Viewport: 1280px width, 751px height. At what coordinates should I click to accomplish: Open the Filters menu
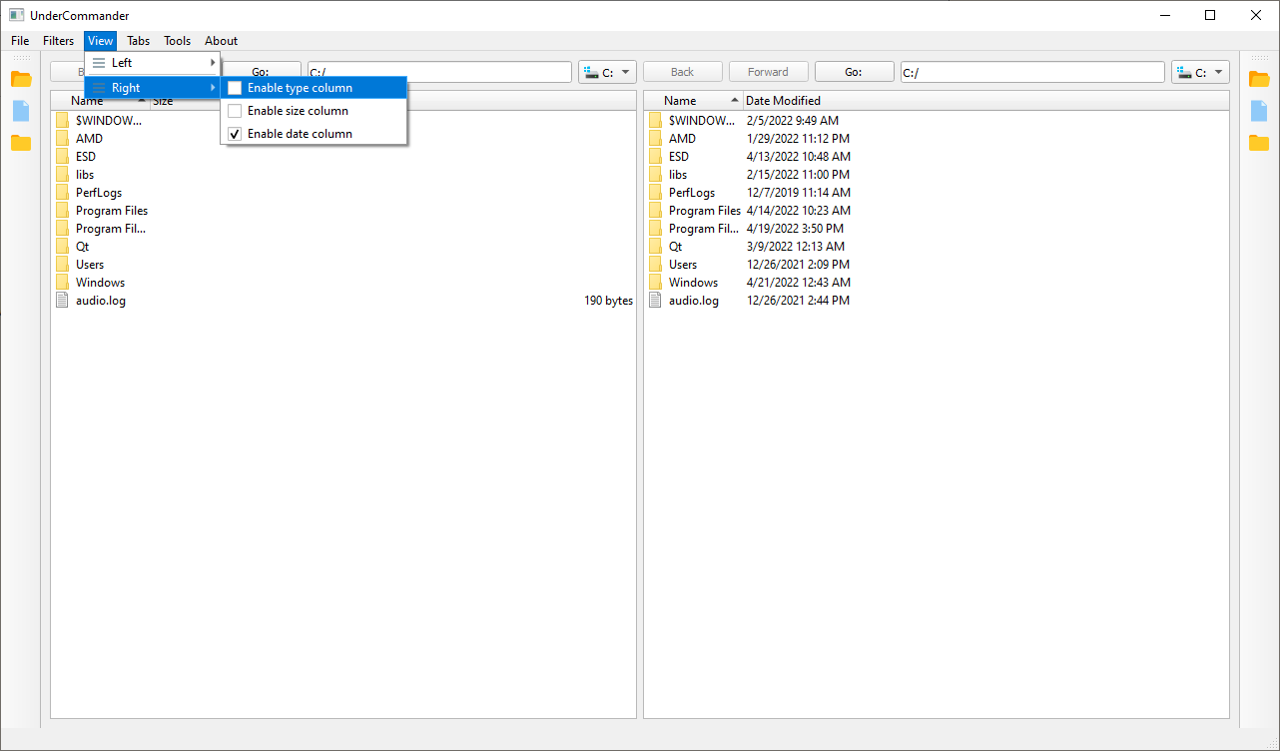58,41
